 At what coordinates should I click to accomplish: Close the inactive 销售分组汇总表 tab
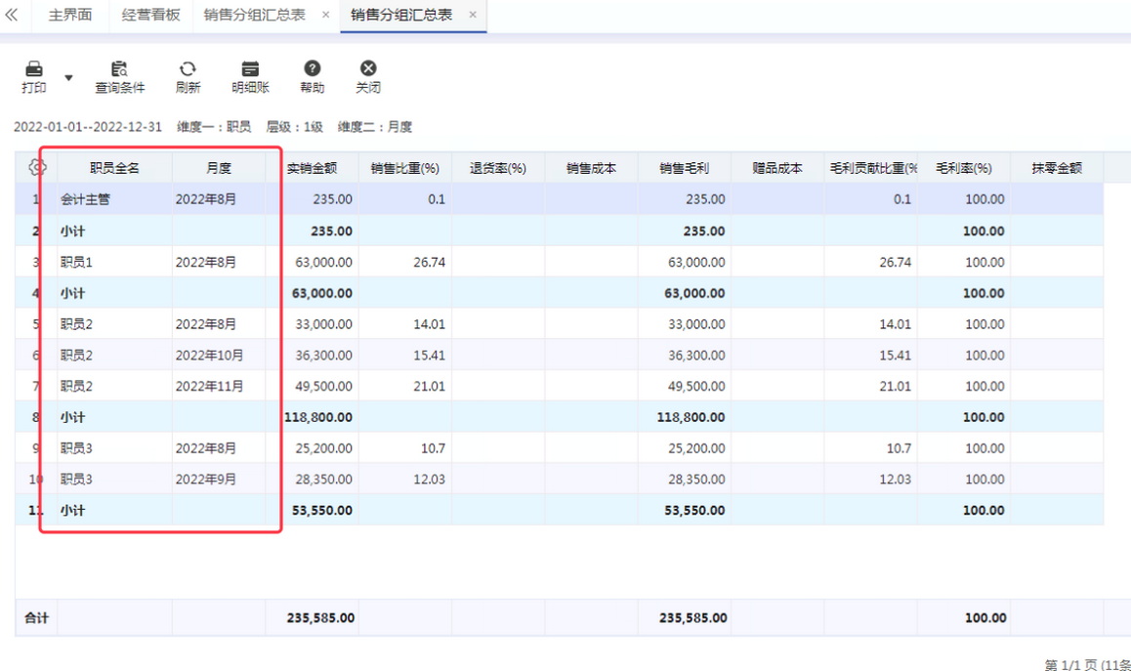click(326, 16)
